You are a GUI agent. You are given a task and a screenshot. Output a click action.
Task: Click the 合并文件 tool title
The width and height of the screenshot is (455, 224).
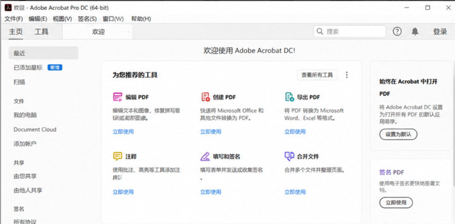pos(308,157)
